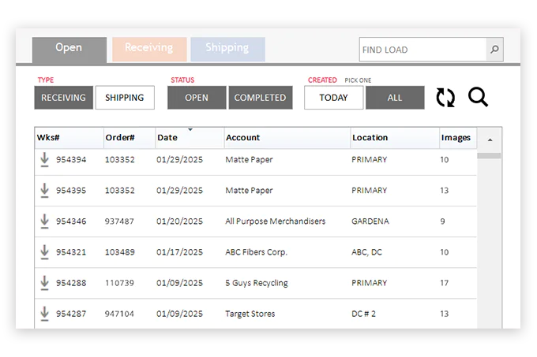Toggle the SHIPPING type filter
537x357 pixels.
pyautogui.click(x=125, y=98)
